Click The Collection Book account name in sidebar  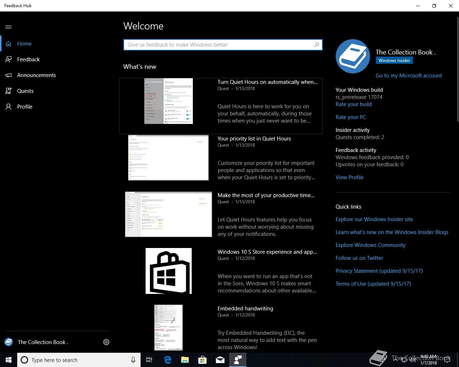tap(43, 342)
